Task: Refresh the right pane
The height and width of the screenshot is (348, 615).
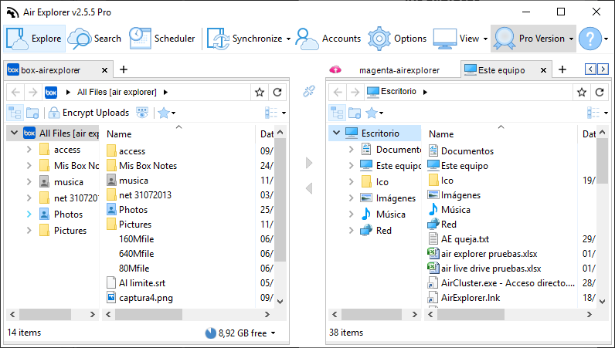Action: (600, 92)
